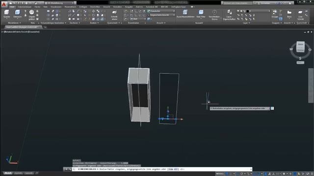Image resolution: width=314 pixels, height=176 pixels.
Task: Switch to the Layout1 tab
Action: (x=18, y=173)
